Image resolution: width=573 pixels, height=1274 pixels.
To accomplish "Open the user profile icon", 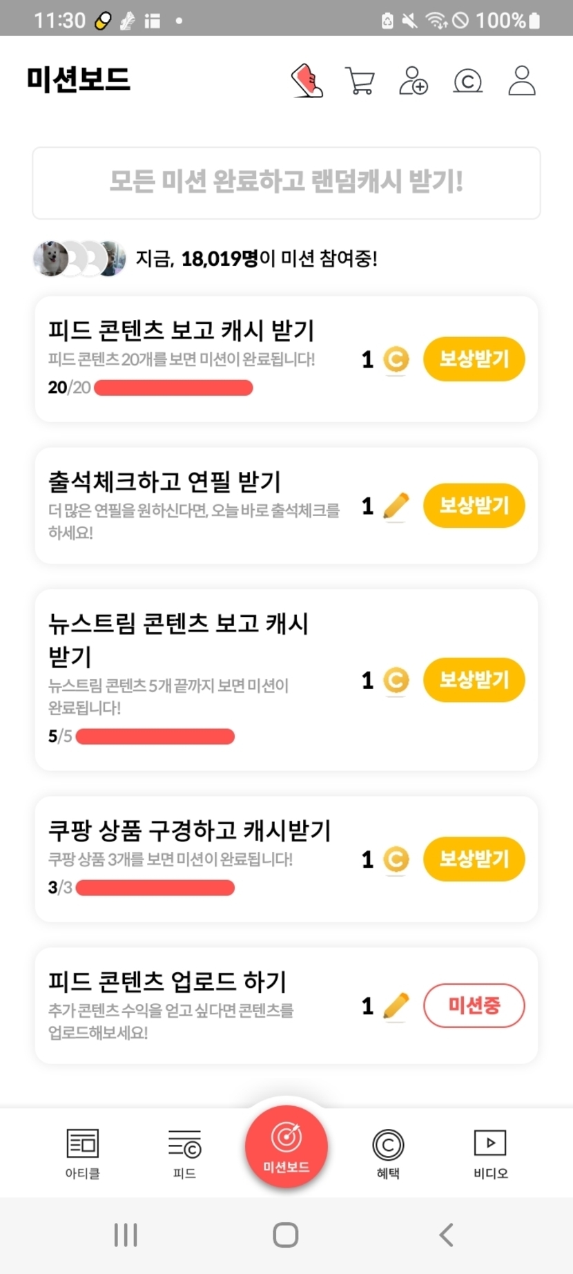I will point(522,81).
